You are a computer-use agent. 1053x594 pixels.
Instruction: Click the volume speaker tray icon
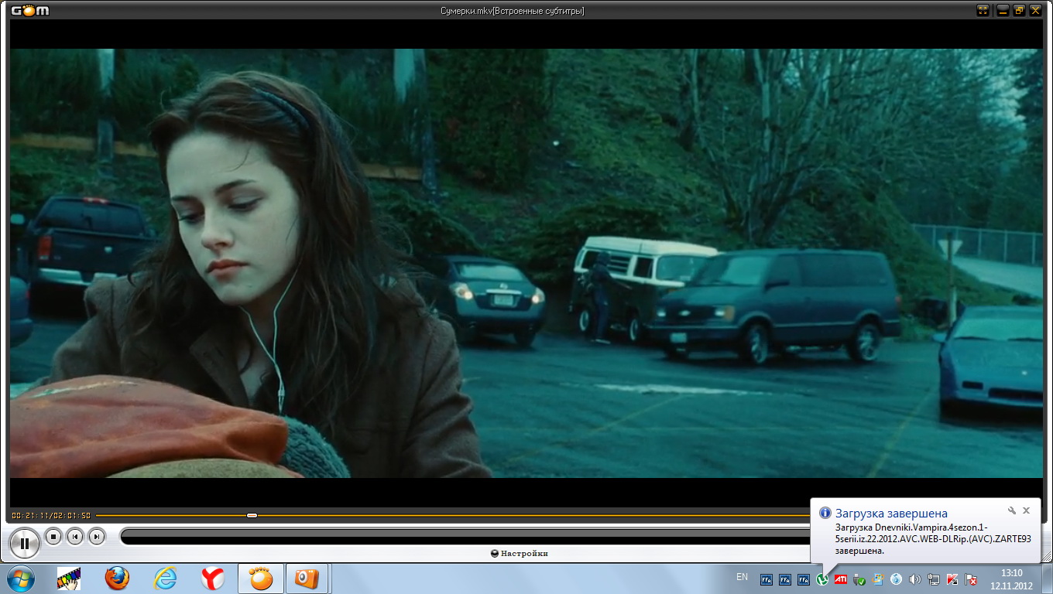(914, 579)
